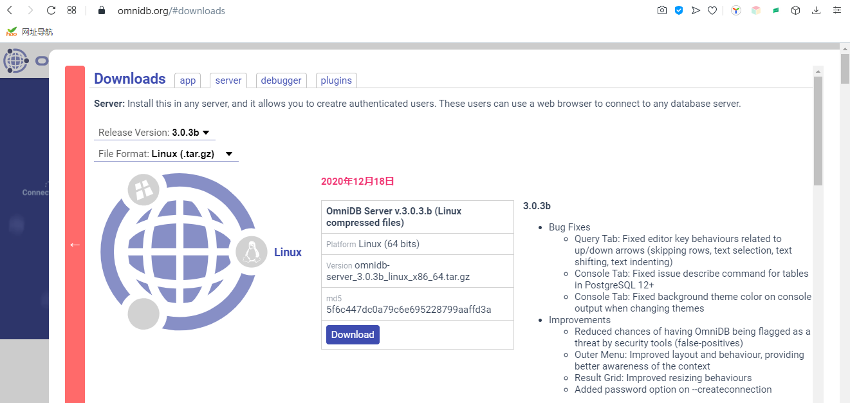Viewport: 850px width, 403px height.
Task: Click the Improvements bullet
Action: (580, 320)
